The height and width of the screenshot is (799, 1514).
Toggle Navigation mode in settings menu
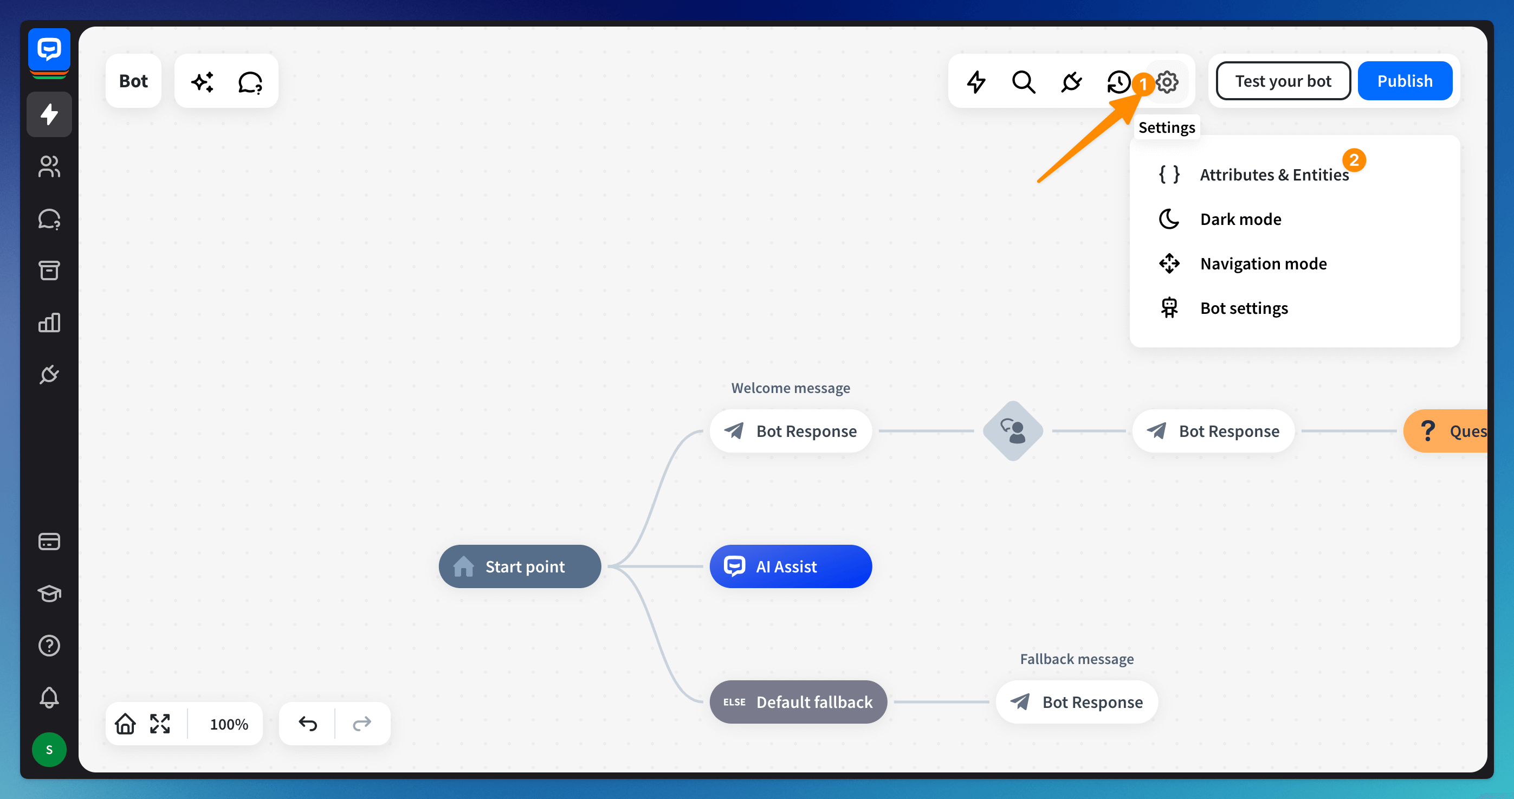coord(1263,263)
